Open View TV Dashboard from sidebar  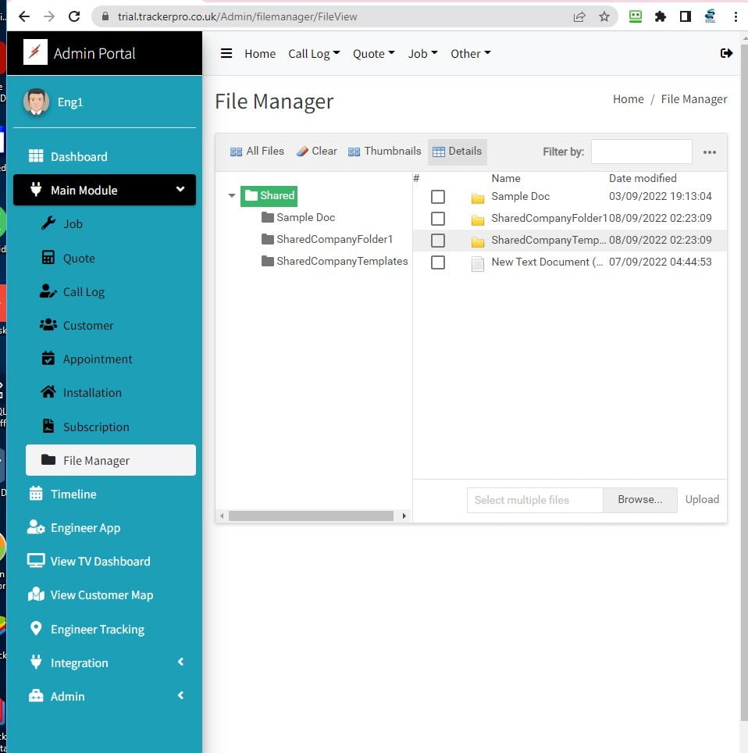100,562
